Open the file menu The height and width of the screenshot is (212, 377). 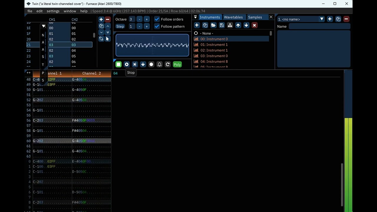30,11
